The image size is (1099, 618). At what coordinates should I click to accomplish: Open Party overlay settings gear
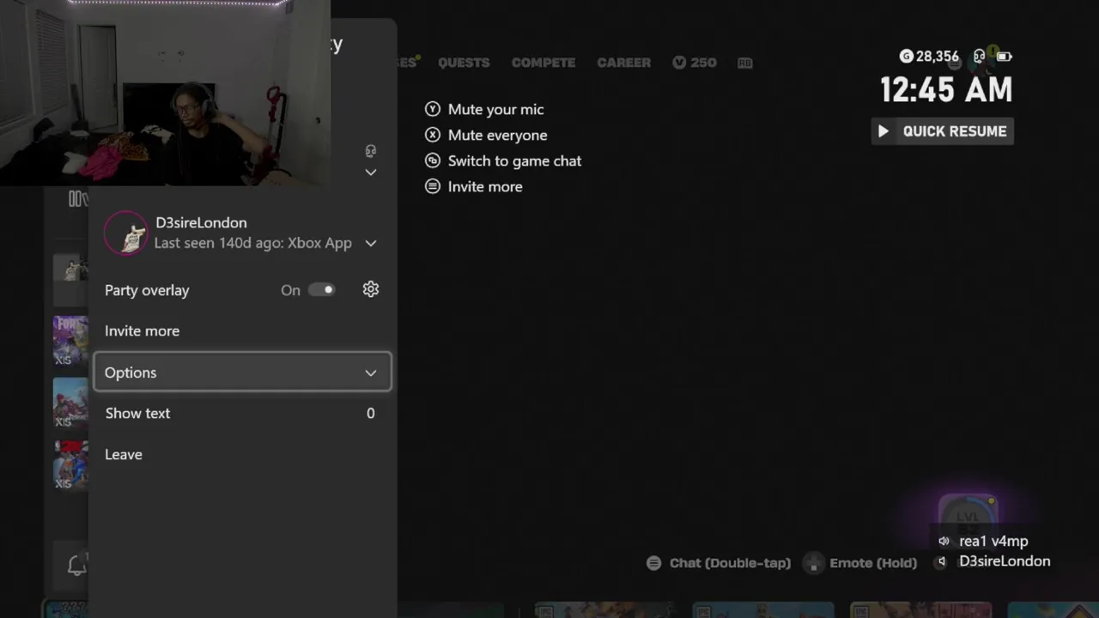[371, 289]
